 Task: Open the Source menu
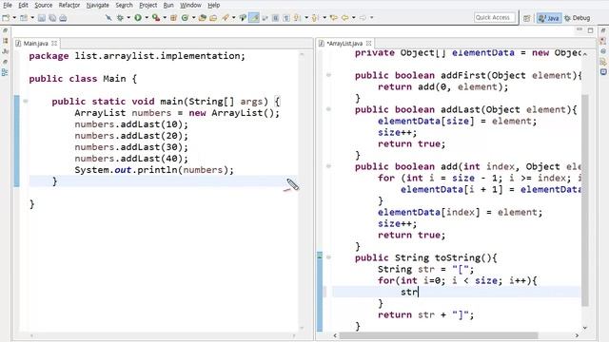tap(44, 6)
